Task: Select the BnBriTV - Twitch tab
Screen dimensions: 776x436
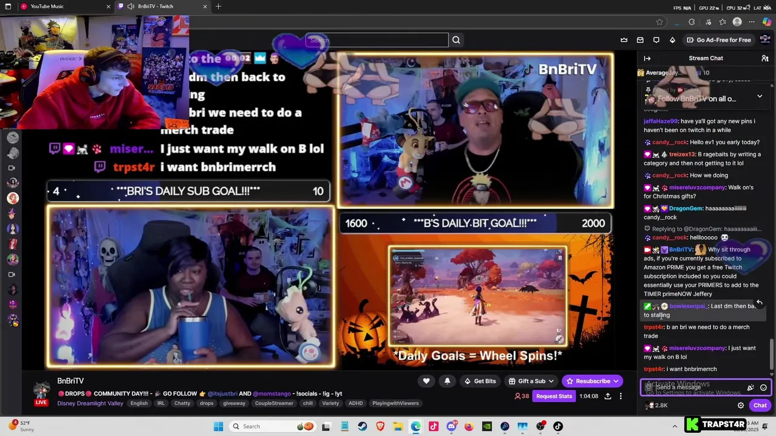Action: 162,6
